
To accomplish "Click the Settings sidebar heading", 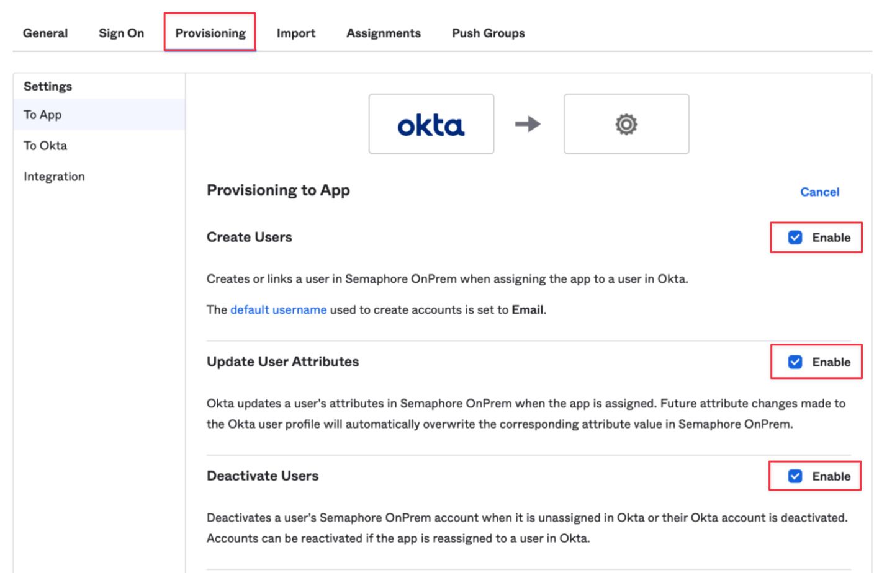I will click(48, 86).
